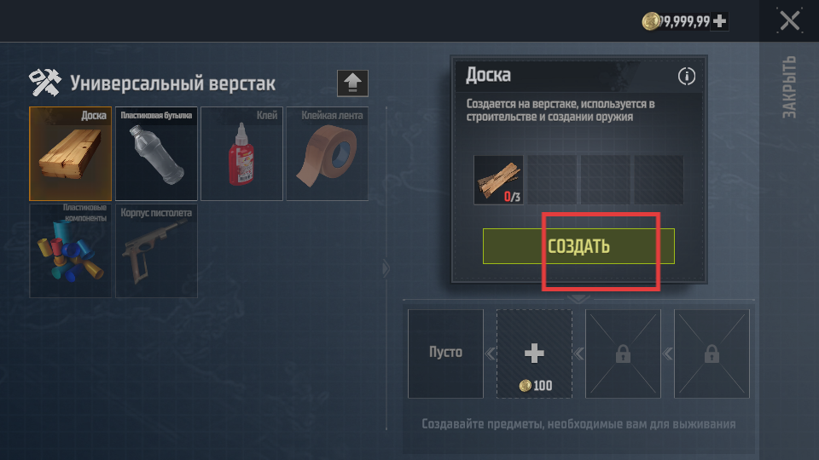This screenshot has height=460, width=819.
Task: Click the empty Пусто queue slot
Action: point(445,354)
